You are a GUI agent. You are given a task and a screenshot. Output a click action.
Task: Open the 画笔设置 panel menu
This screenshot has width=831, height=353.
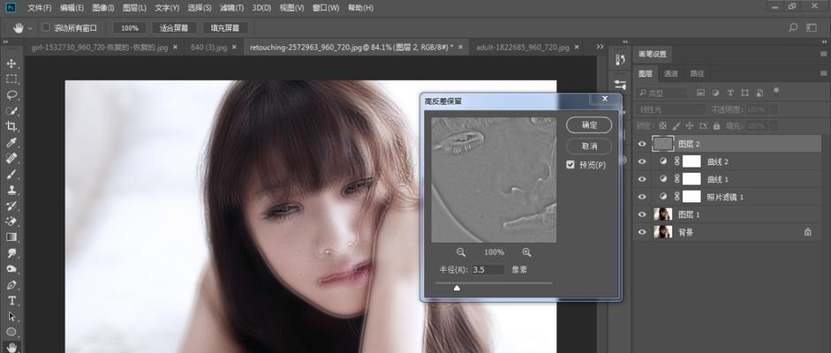pyautogui.click(x=823, y=54)
